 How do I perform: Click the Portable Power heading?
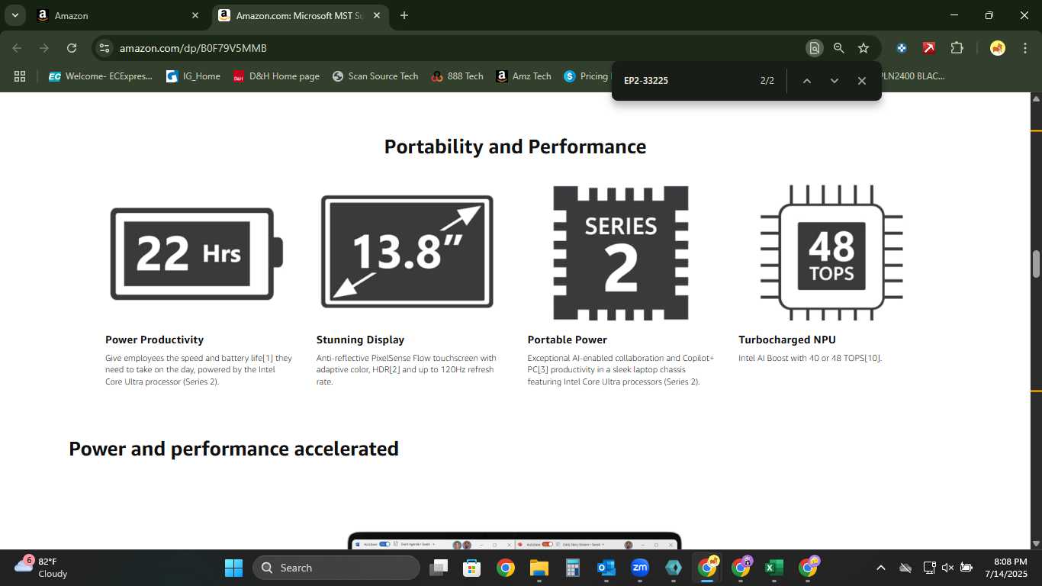[x=567, y=340]
